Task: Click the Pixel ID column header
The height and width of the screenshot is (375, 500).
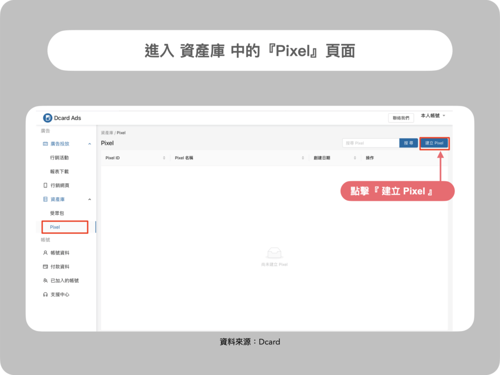Action: 113,158
